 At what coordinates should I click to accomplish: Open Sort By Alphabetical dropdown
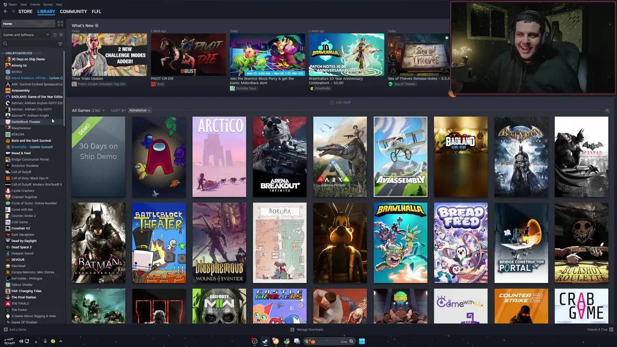[140, 110]
